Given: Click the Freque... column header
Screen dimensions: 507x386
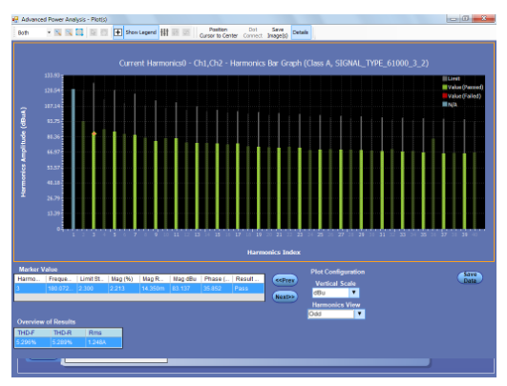Looking at the screenshot, I should [x=61, y=279].
